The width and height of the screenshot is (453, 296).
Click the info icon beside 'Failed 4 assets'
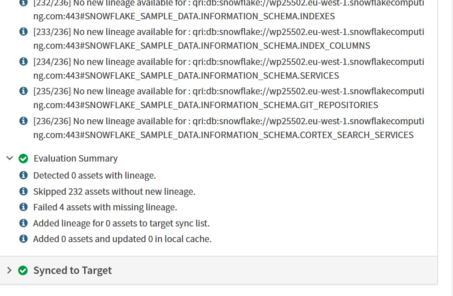tap(23, 207)
